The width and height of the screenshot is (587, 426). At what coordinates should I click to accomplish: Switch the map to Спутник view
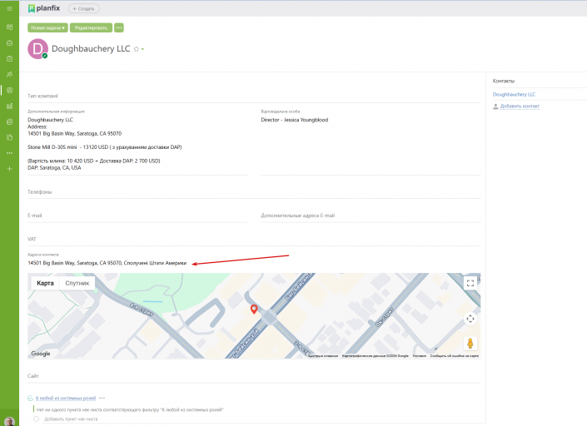(x=77, y=283)
